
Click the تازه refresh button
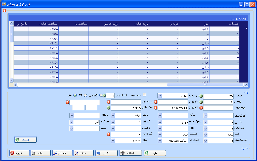click(x=155, y=153)
